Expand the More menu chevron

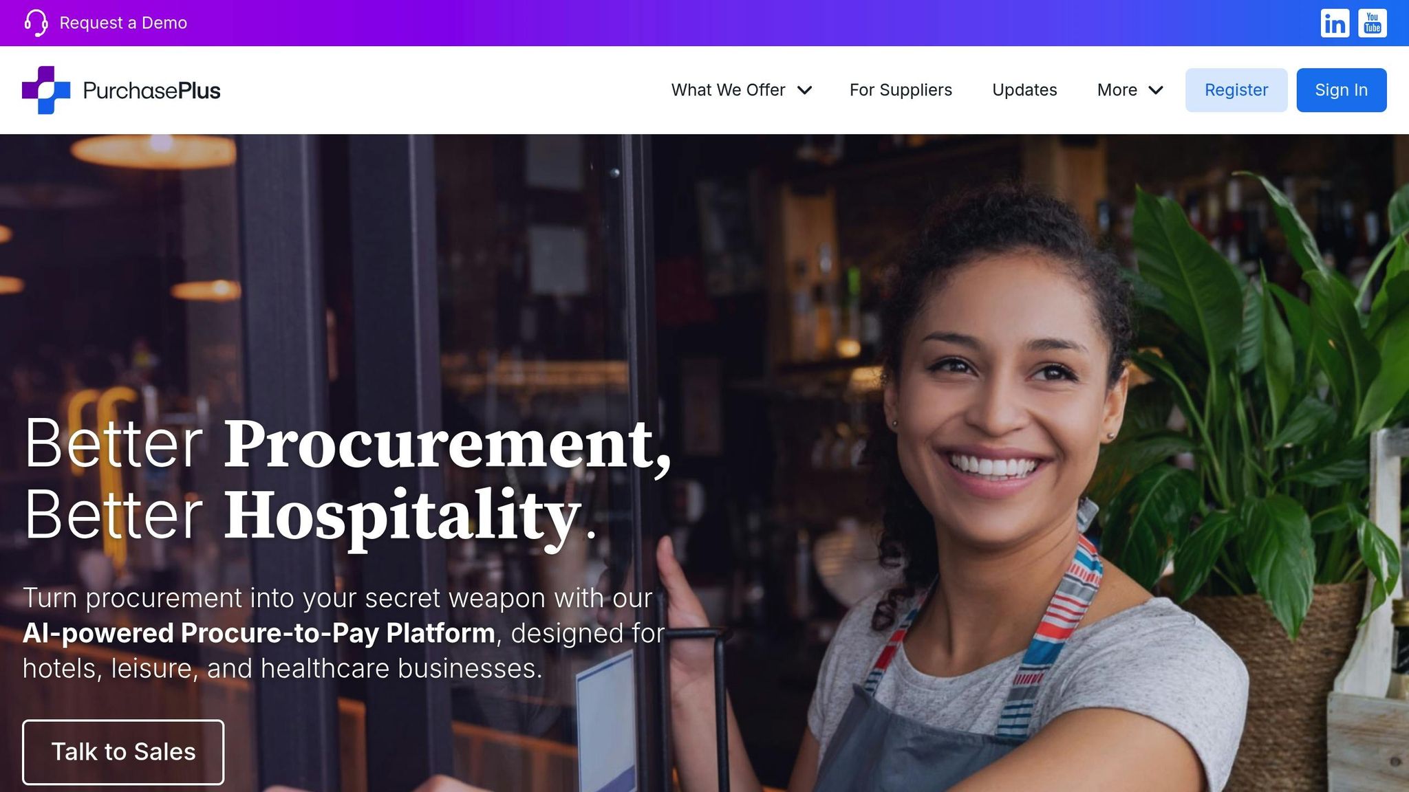click(x=1156, y=90)
